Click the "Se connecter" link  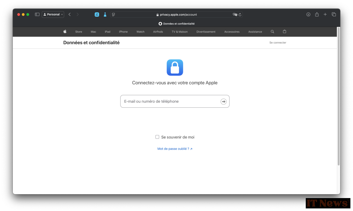(278, 43)
